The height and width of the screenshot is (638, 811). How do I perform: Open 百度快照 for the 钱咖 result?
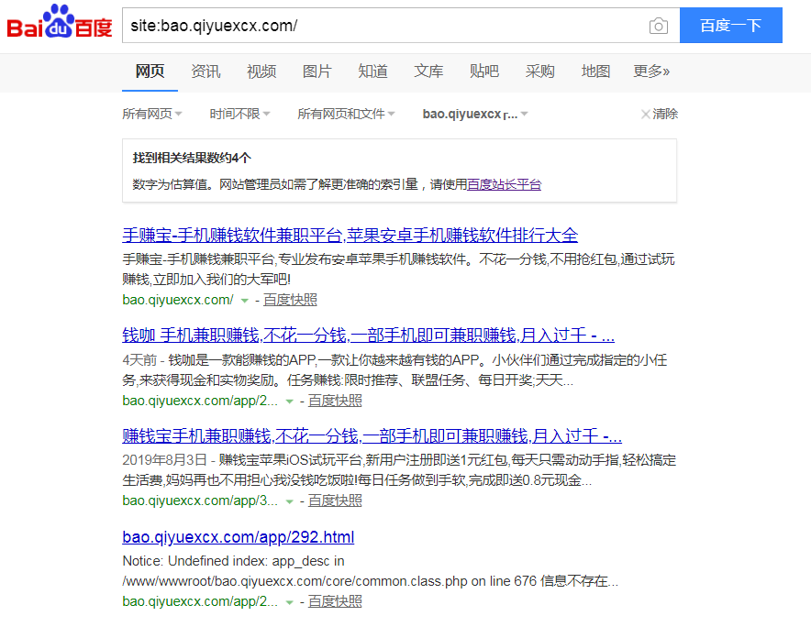(335, 401)
